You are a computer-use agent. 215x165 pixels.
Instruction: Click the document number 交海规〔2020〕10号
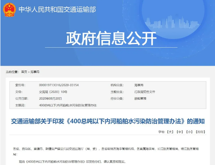point(53,92)
